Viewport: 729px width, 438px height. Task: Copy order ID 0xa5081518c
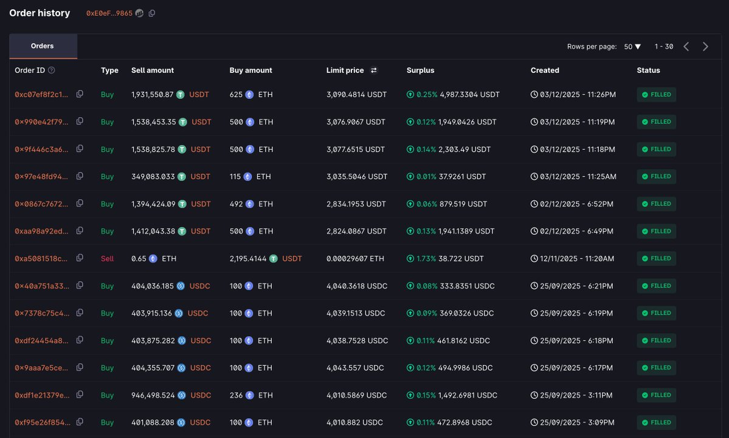click(80, 258)
